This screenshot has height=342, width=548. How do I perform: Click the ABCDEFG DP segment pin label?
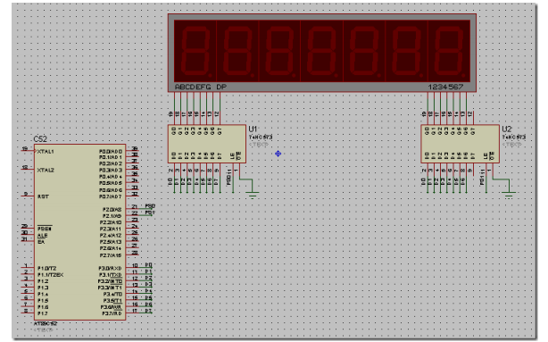coord(201,87)
